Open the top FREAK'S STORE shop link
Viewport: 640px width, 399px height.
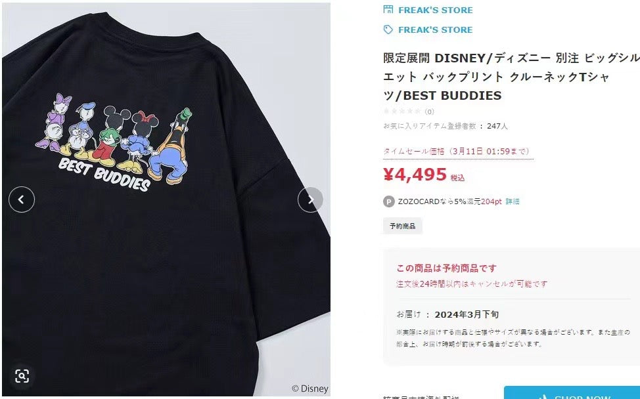[x=436, y=10]
